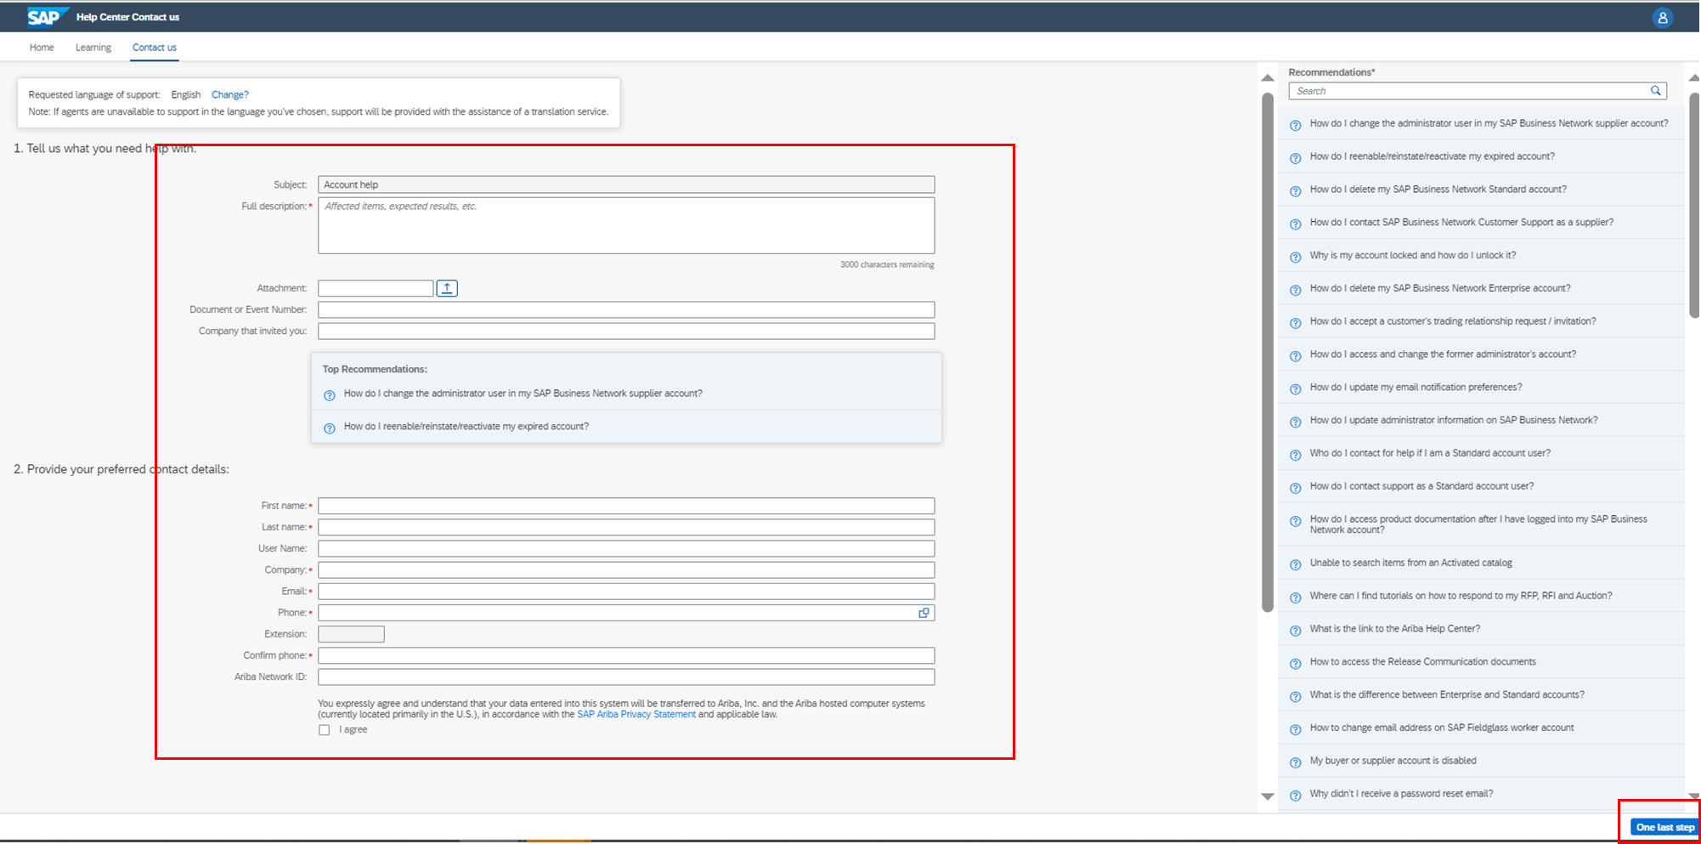Click the phone field popup icon
This screenshot has width=1701, height=844.
click(x=924, y=613)
